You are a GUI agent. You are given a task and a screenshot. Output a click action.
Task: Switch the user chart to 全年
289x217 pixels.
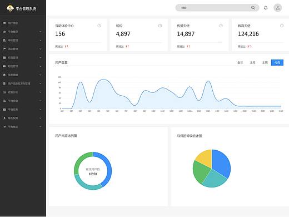pos(240,62)
